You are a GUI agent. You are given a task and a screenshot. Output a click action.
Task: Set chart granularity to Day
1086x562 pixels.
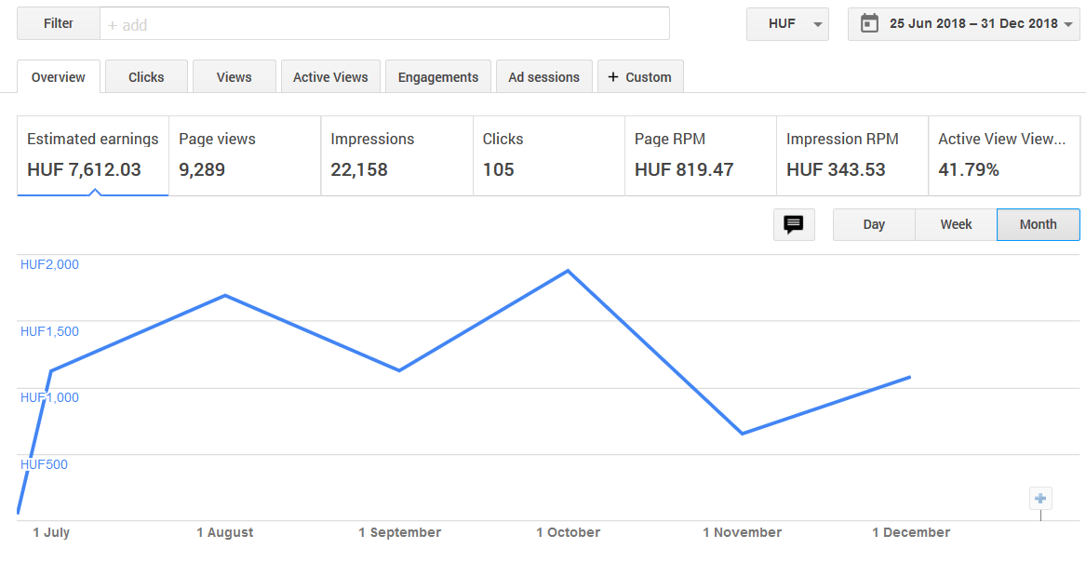(874, 224)
